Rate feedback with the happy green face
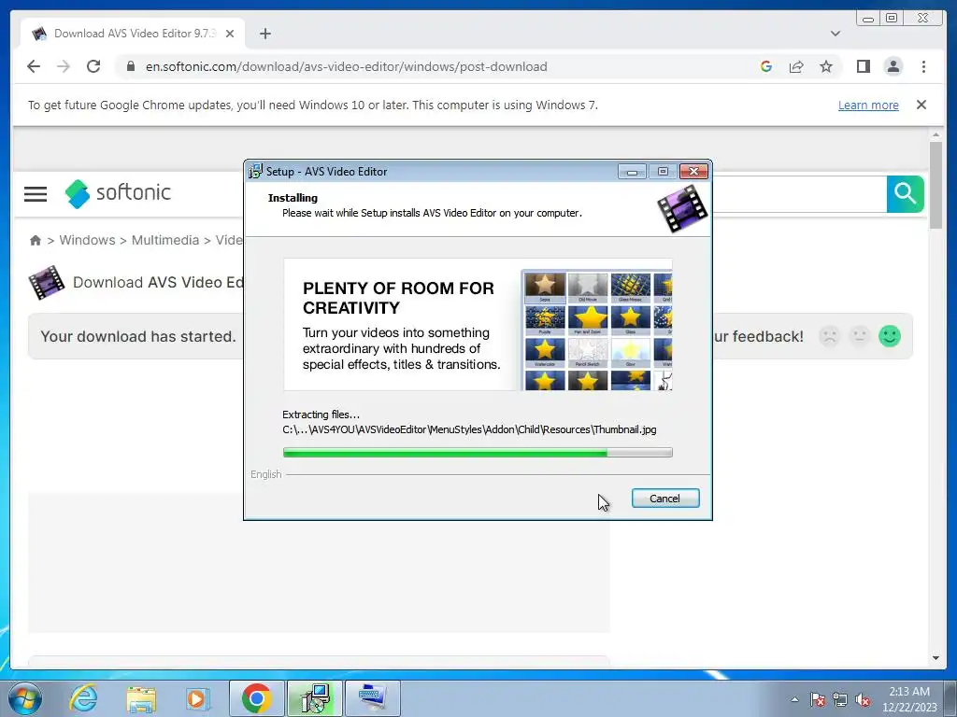Screen dimensions: 957x717 point(890,336)
